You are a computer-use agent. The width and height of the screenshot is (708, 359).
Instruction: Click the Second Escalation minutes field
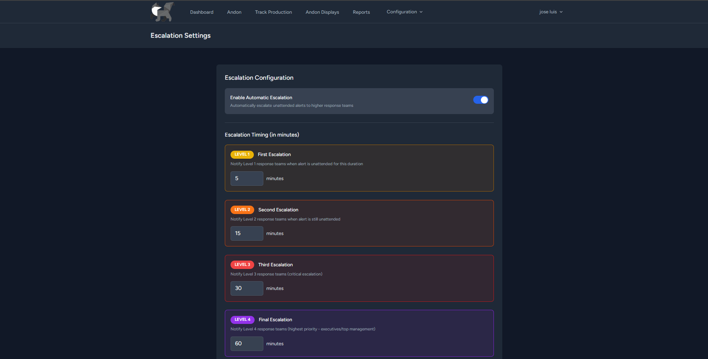(x=247, y=233)
